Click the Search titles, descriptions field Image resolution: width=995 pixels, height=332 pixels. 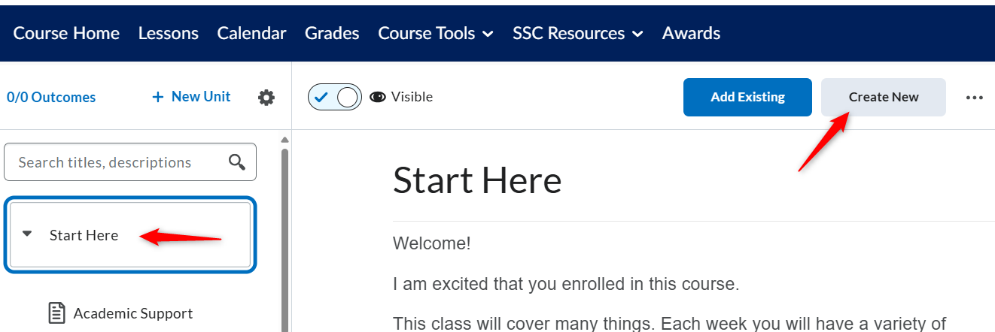[130, 162]
